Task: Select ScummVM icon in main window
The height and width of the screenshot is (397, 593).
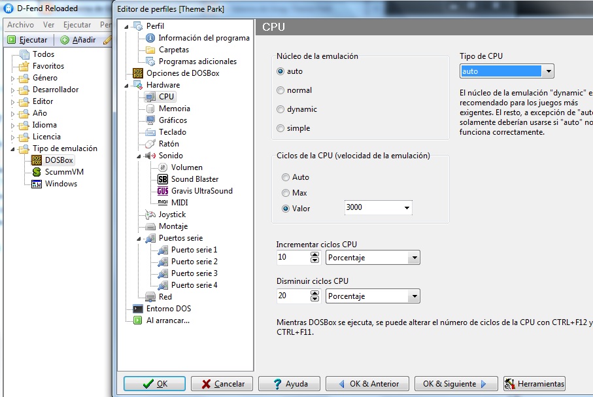Action: (x=37, y=172)
